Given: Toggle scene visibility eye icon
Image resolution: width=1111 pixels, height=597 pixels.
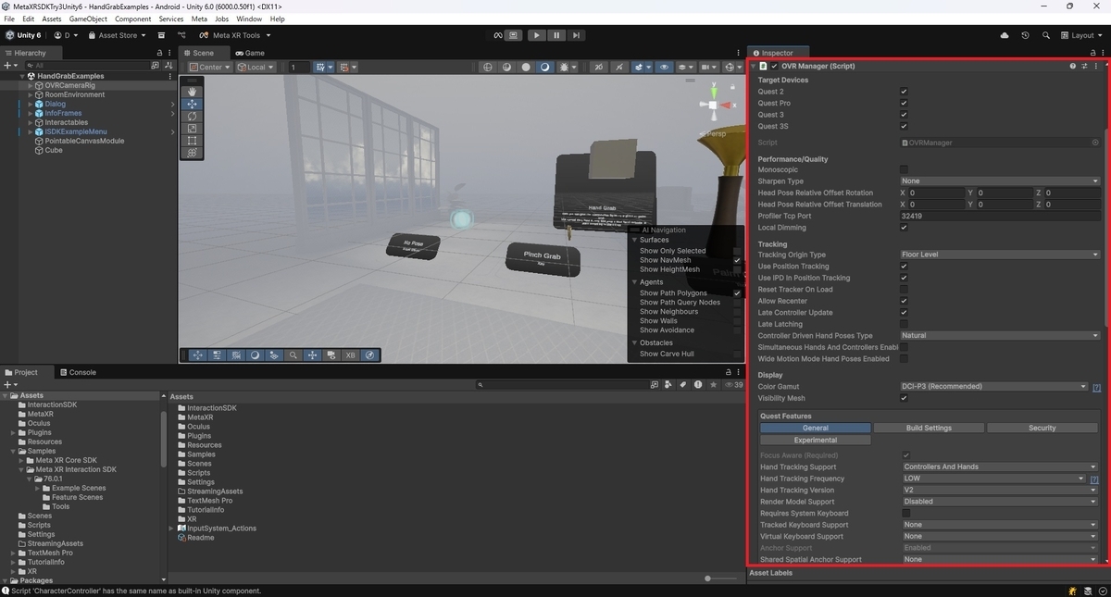Looking at the screenshot, I should [664, 68].
